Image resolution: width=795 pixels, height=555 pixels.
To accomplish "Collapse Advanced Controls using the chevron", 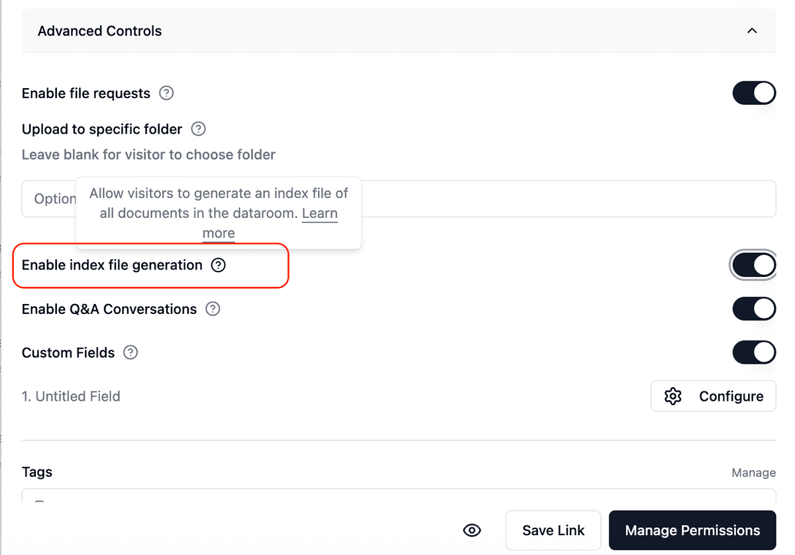I will (752, 31).
